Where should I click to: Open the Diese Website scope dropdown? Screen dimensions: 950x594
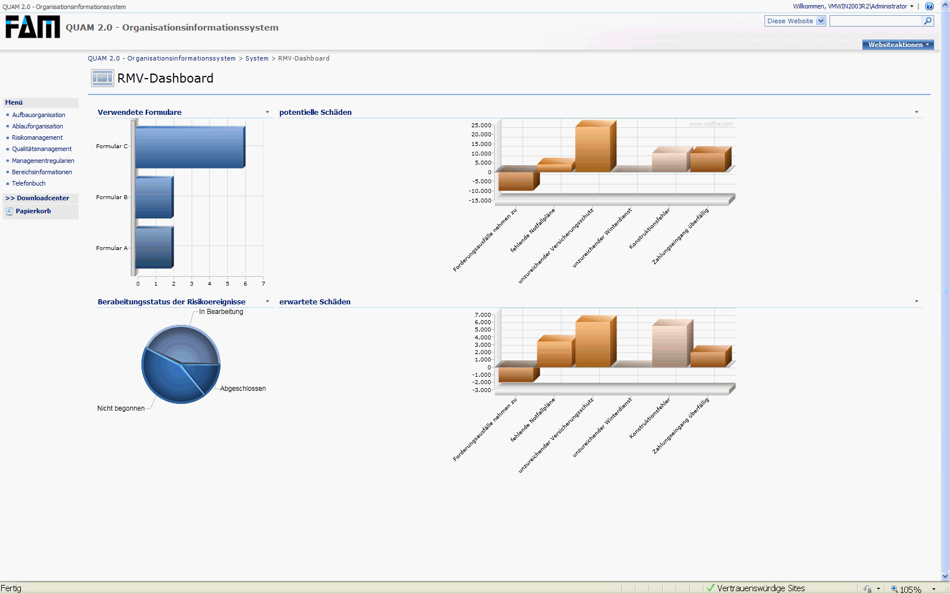(821, 21)
